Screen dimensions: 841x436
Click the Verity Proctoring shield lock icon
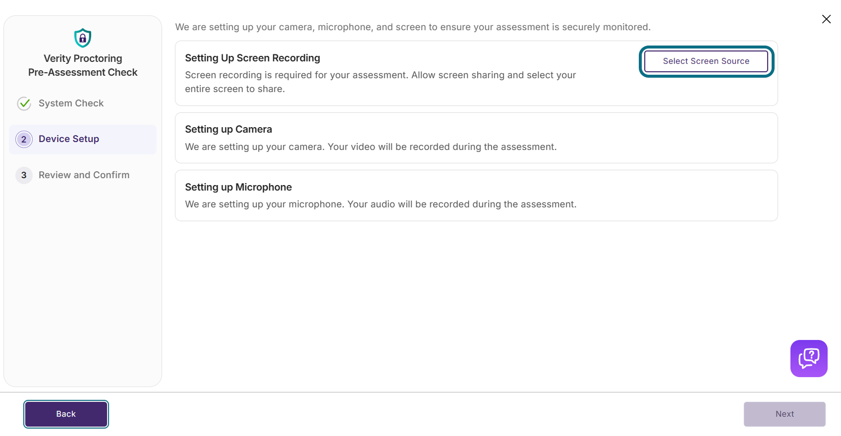click(x=83, y=38)
